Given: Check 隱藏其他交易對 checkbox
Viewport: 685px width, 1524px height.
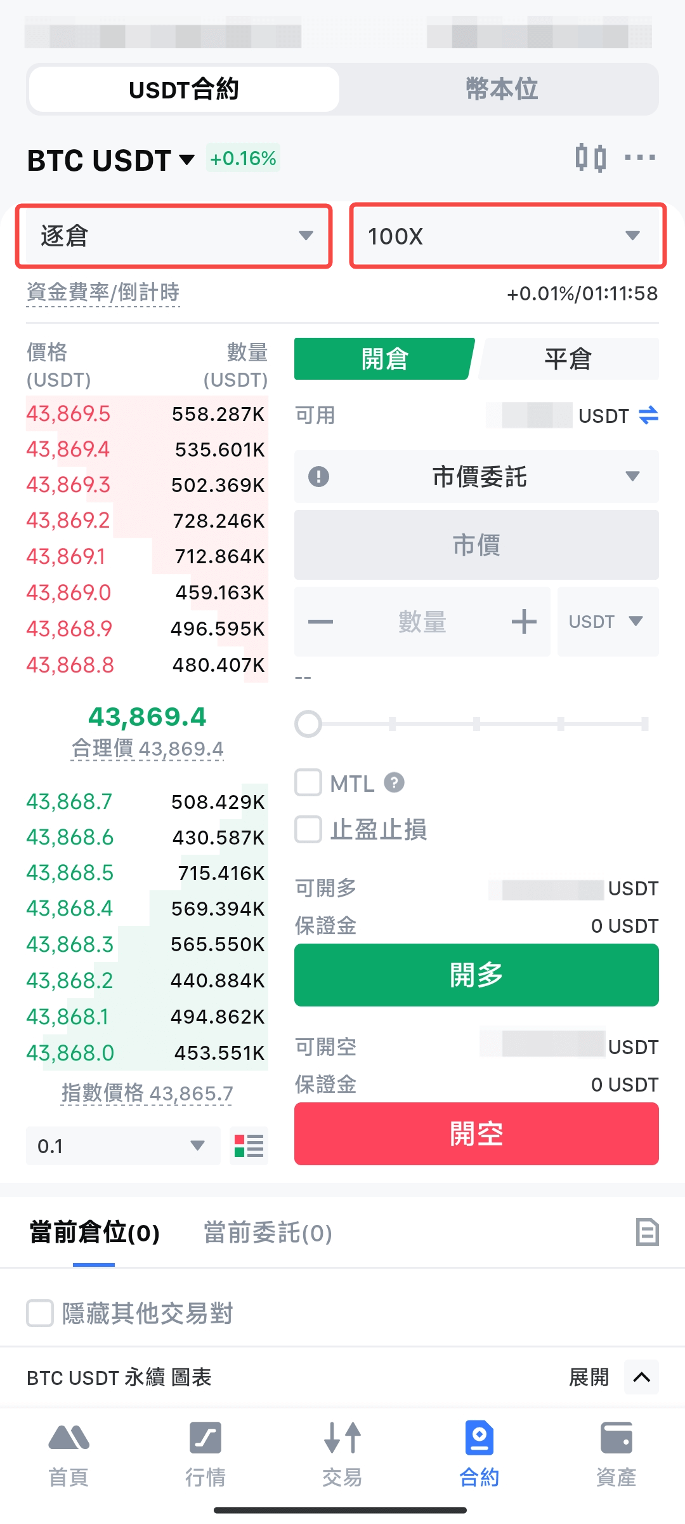Looking at the screenshot, I should tap(39, 1313).
